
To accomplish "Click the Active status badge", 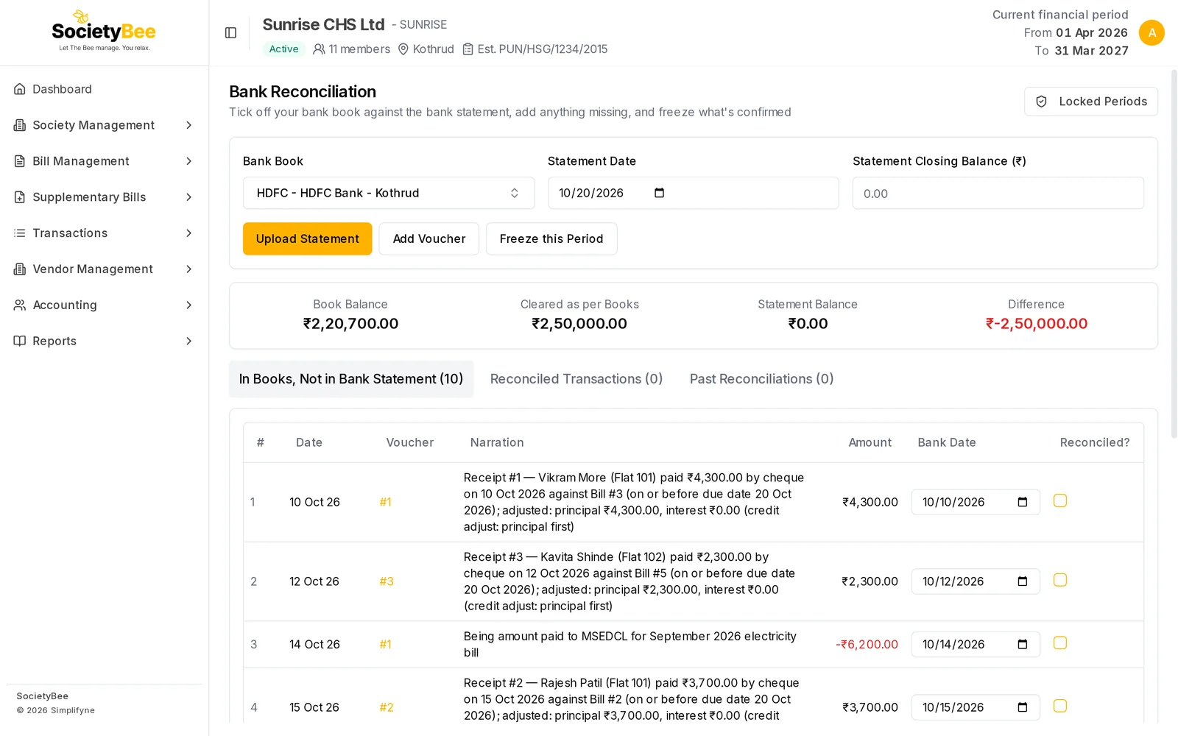I will tap(283, 49).
